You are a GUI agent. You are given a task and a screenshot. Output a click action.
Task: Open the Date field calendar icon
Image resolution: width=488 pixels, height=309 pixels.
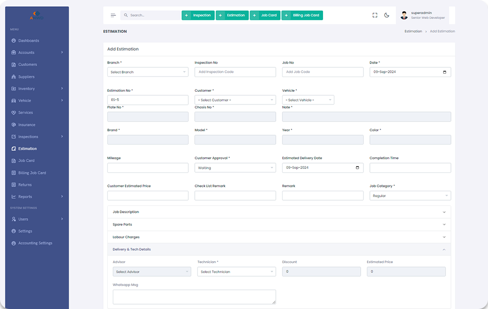tap(445, 72)
